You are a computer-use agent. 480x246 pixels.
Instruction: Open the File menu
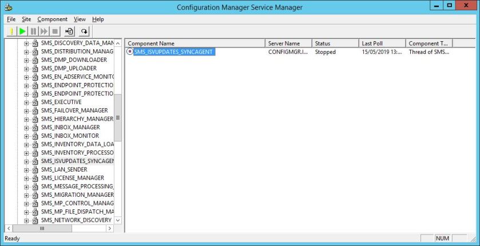click(11, 19)
